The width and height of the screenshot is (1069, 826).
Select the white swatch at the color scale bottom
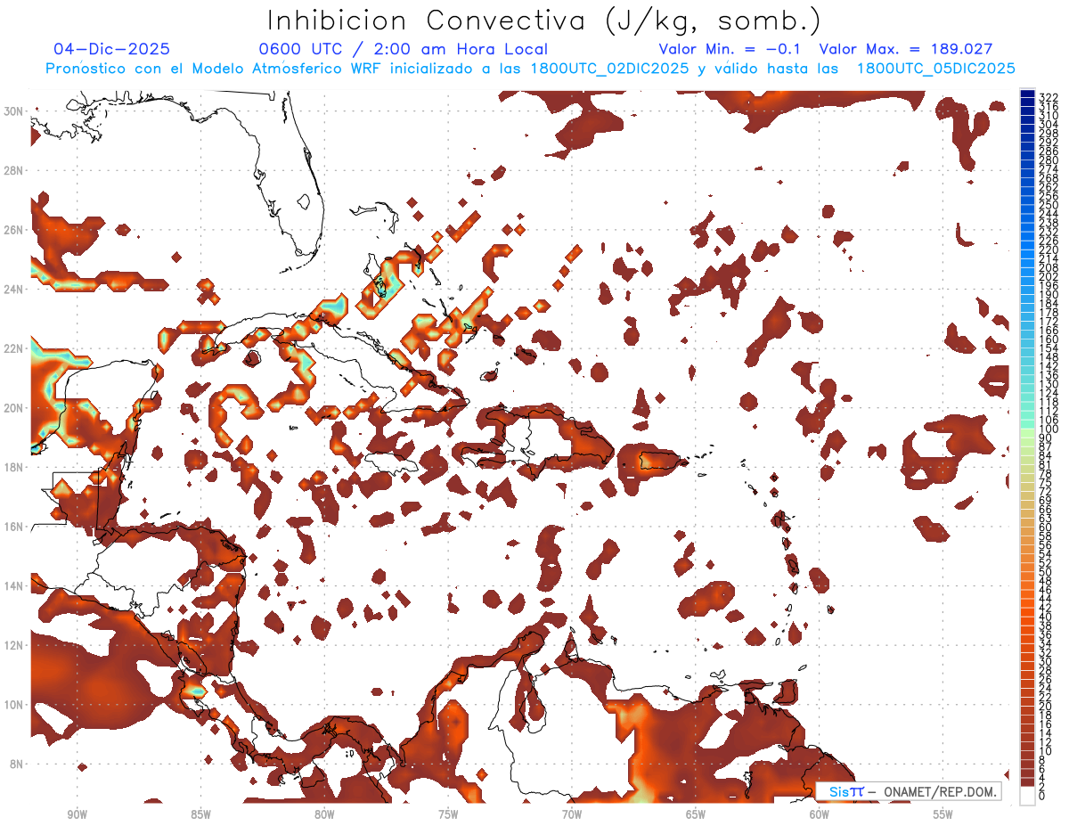tap(1027, 796)
